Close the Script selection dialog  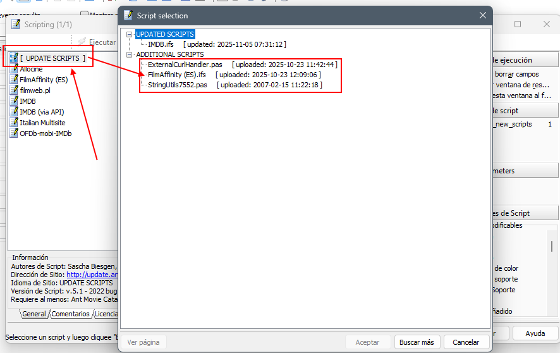pyautogui.click(x=483, y=15)
